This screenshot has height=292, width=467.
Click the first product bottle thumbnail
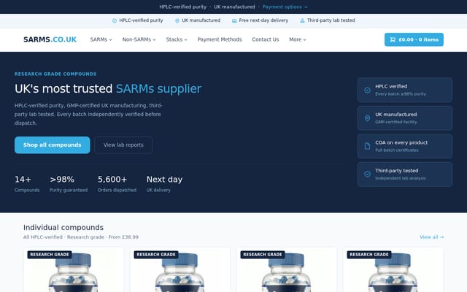point(74,269)
